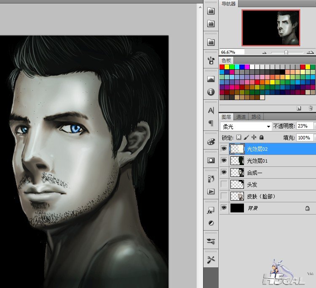Click the zoom-out small mountains icon in Navigator

point(265,53)
